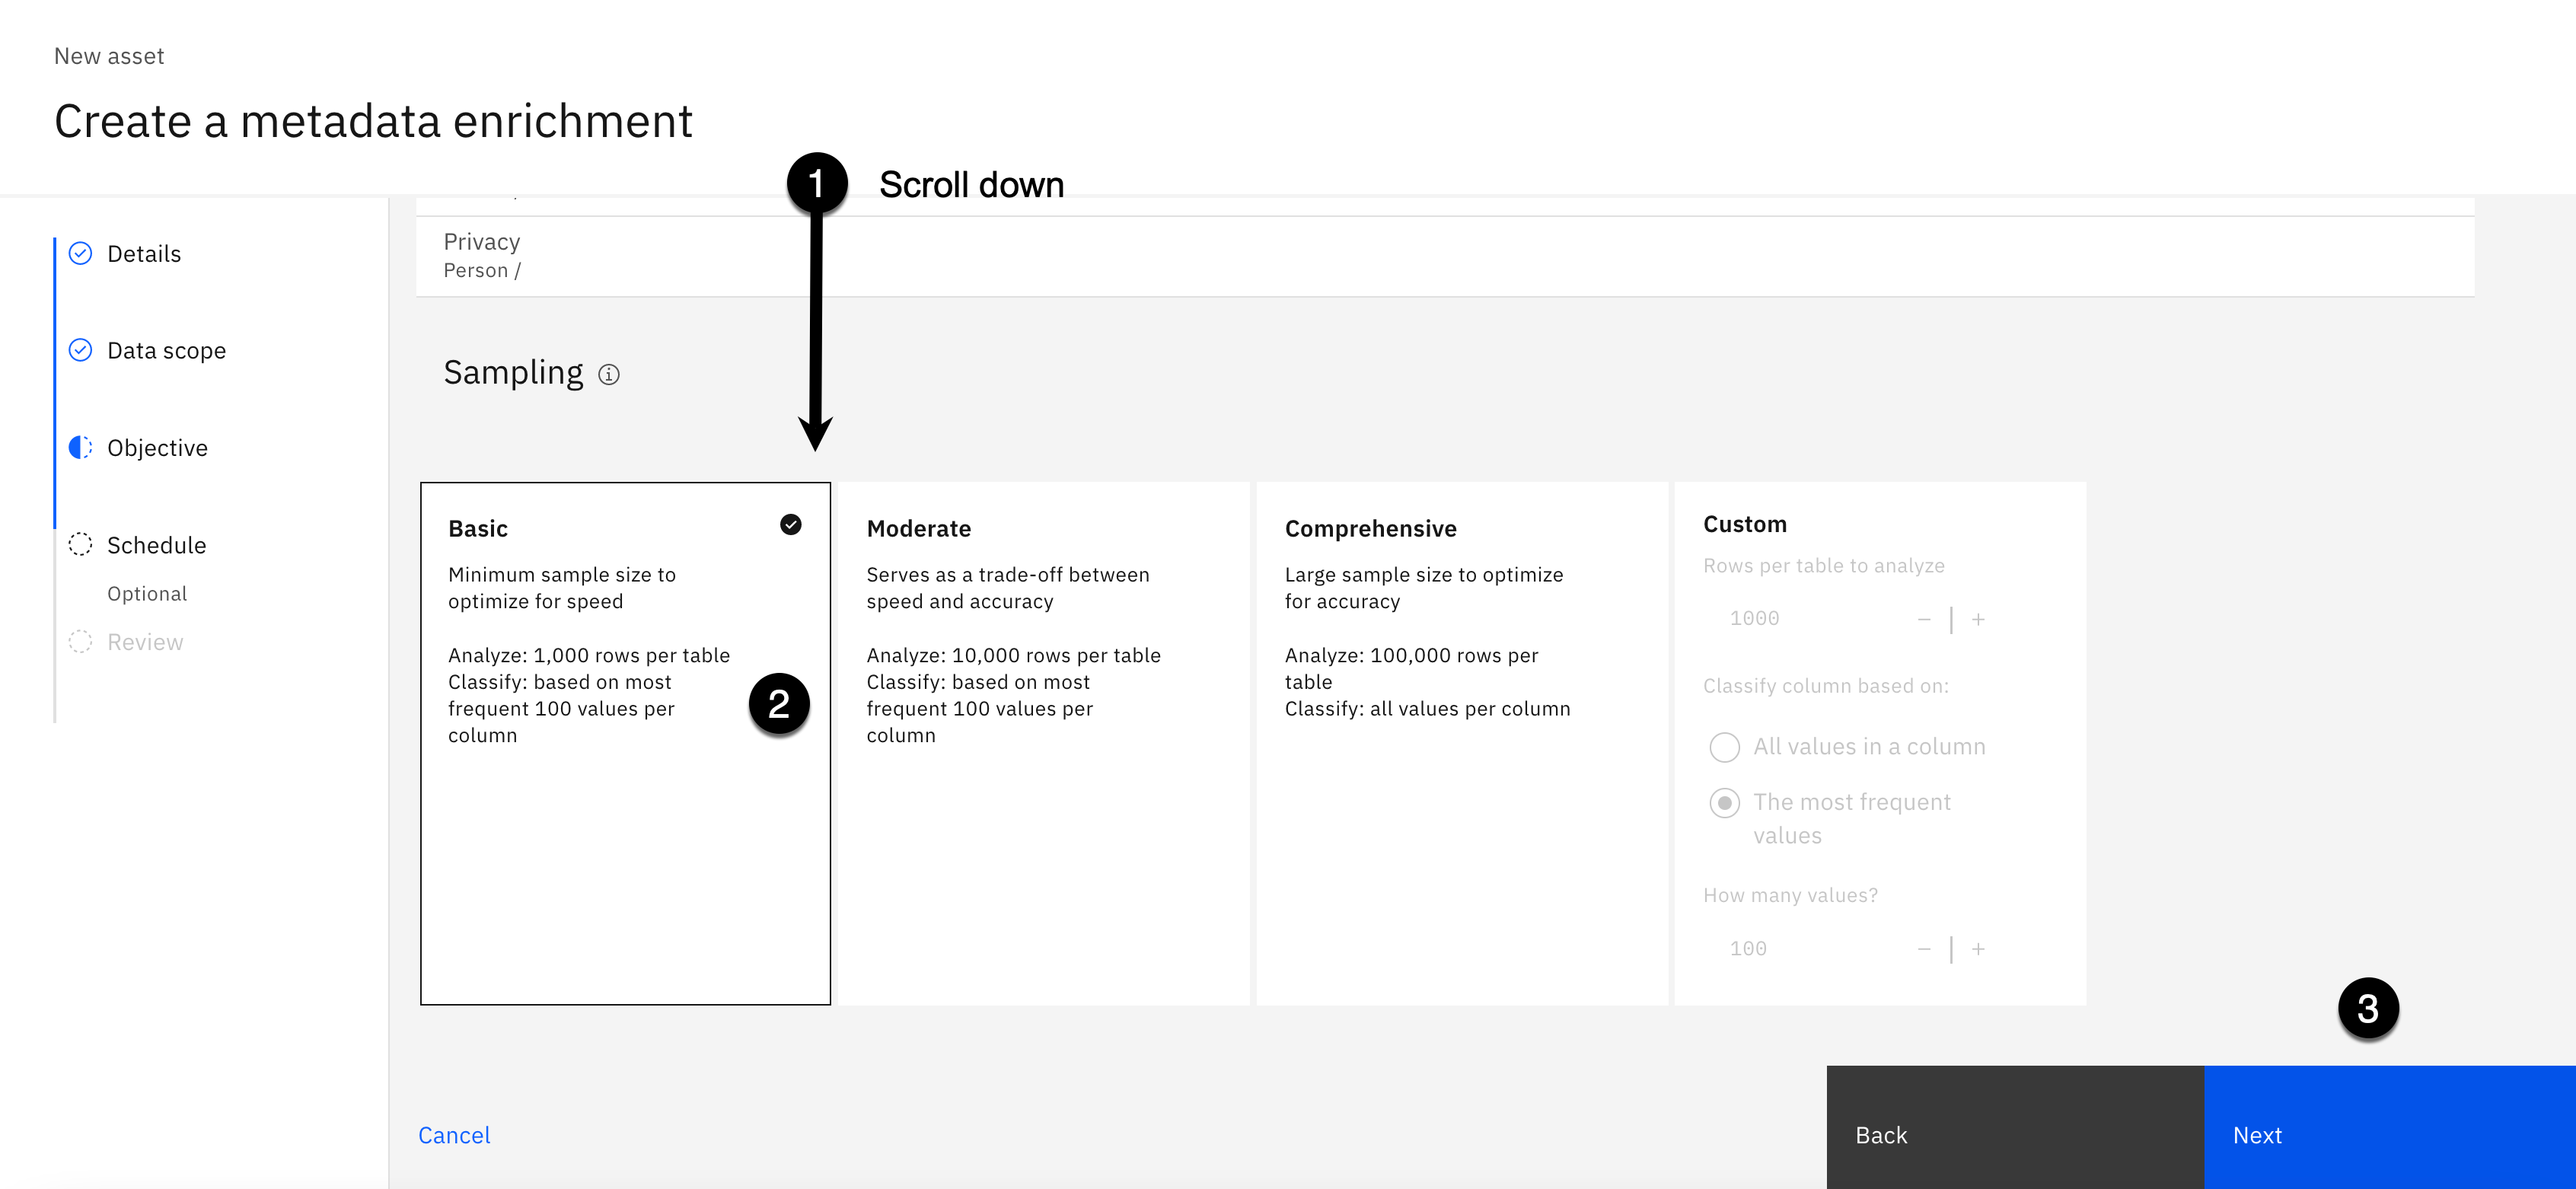The image size is (2576, 1189).
Task: Click the Schedule dashed circle icon
Action: pos(80,544)
